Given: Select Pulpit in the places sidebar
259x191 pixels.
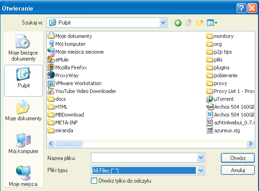Looking at the screenshot, I should click(24, 80).
